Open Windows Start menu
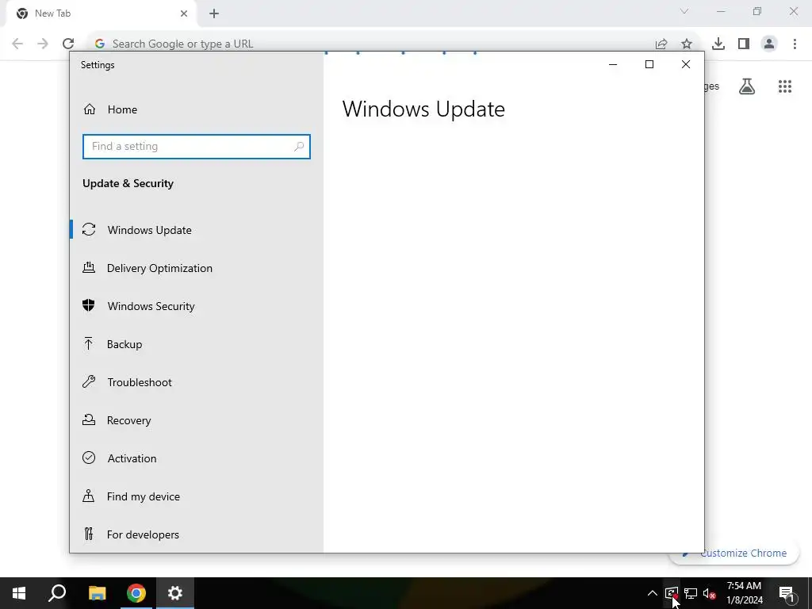 pyautogui.click(x=19, y=593)
